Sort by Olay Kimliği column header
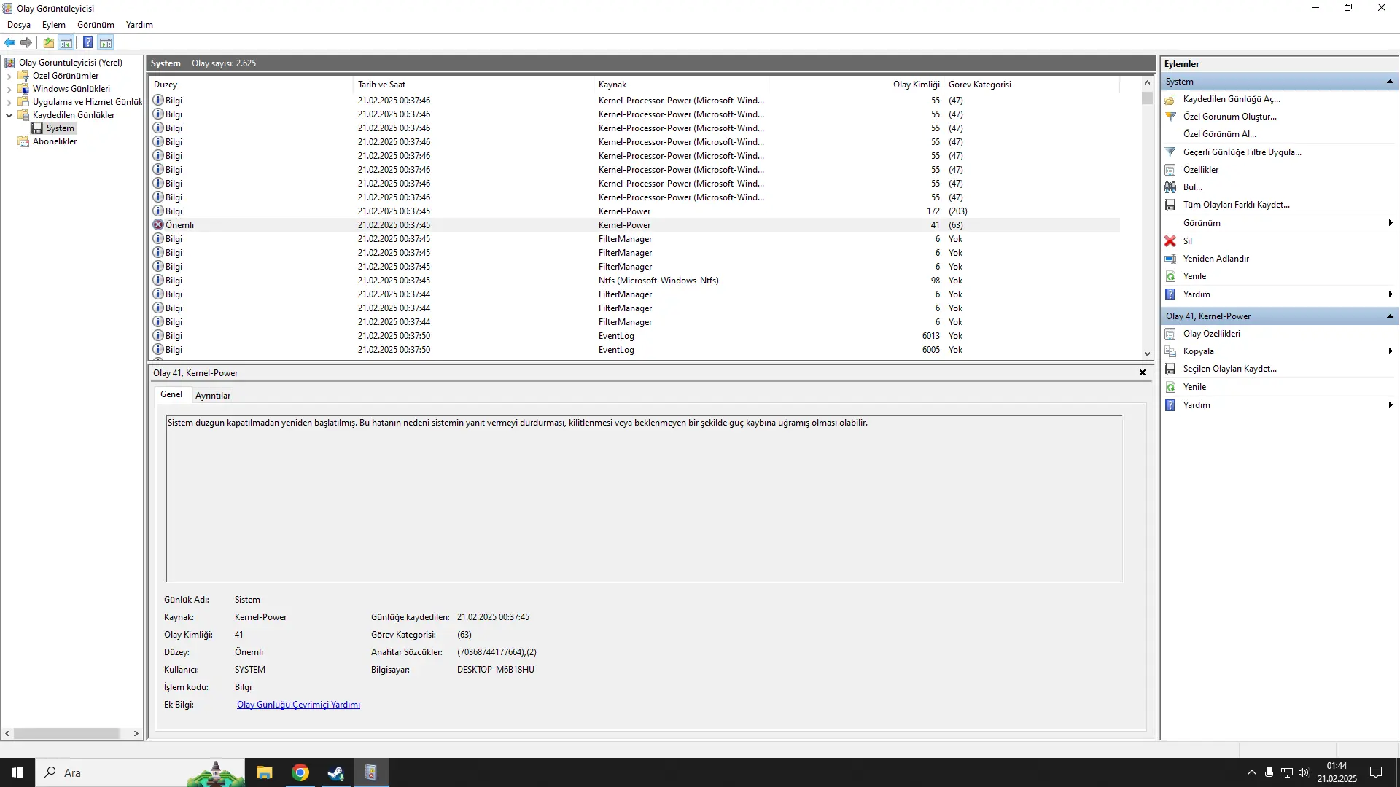The width and height of the screenshot is (1400, 787). 857,85
